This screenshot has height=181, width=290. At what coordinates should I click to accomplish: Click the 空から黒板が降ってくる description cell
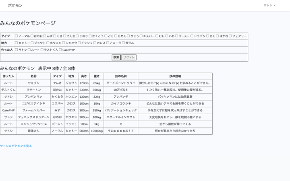[x=175, y=124]
